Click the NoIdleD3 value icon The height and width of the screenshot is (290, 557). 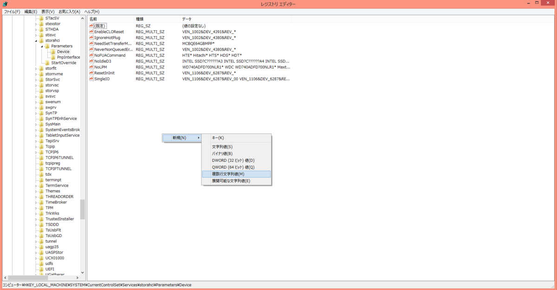[91, 61]
